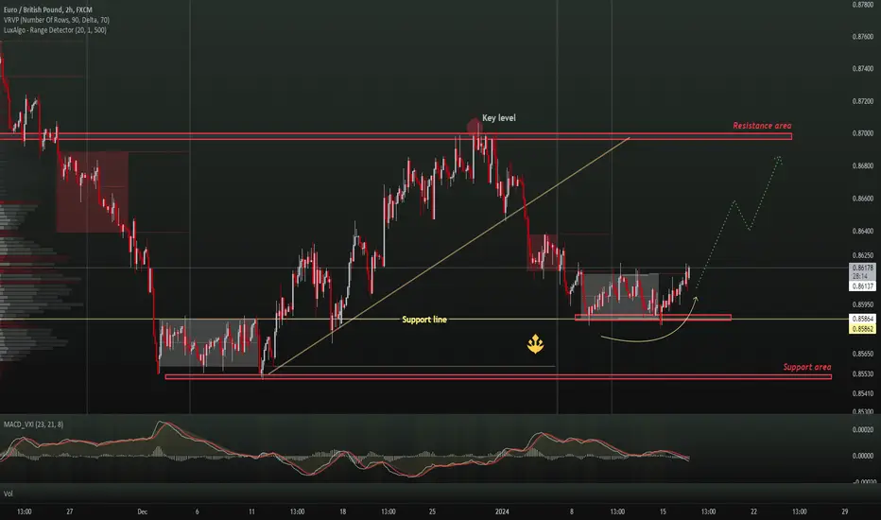Click 0.85410 on the price axis
881x520 pixels.
[862, 393]
